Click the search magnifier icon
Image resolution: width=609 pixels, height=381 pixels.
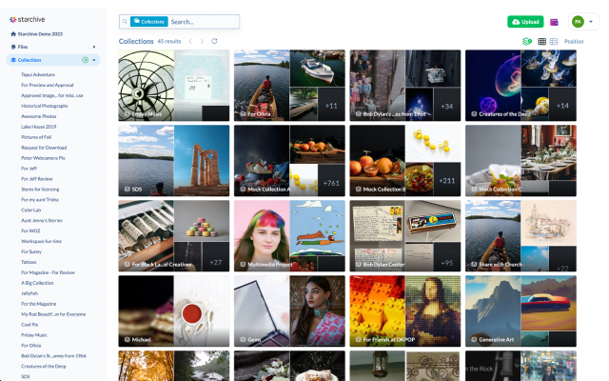(x=125, y=21)
